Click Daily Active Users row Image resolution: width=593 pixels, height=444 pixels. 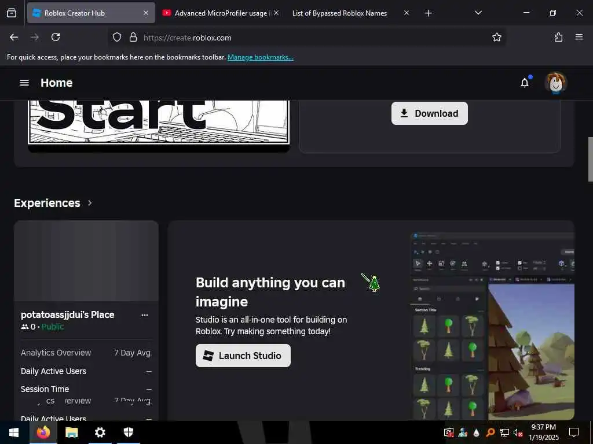(86, 371)
